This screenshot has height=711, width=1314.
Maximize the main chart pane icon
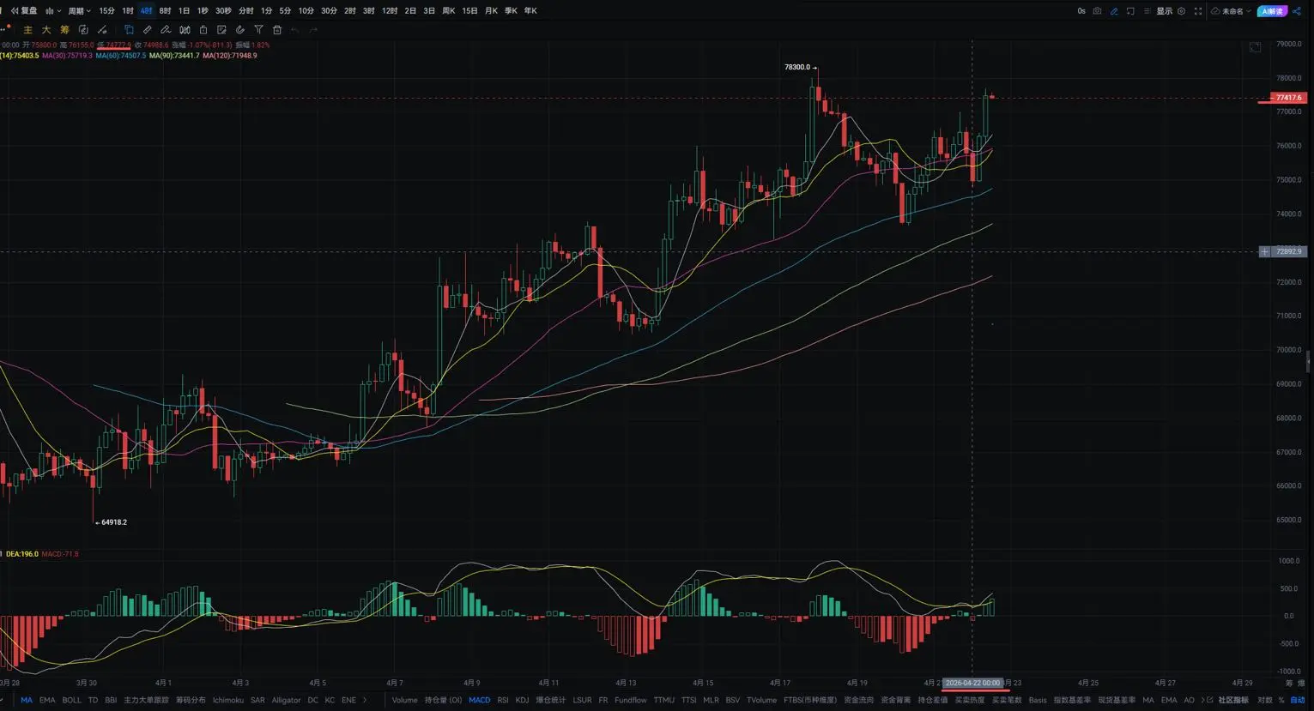pyautogui.click(x=1255, y=47)
